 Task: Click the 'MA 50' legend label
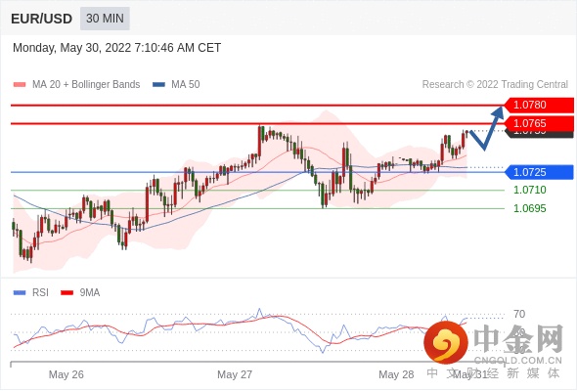186,84
